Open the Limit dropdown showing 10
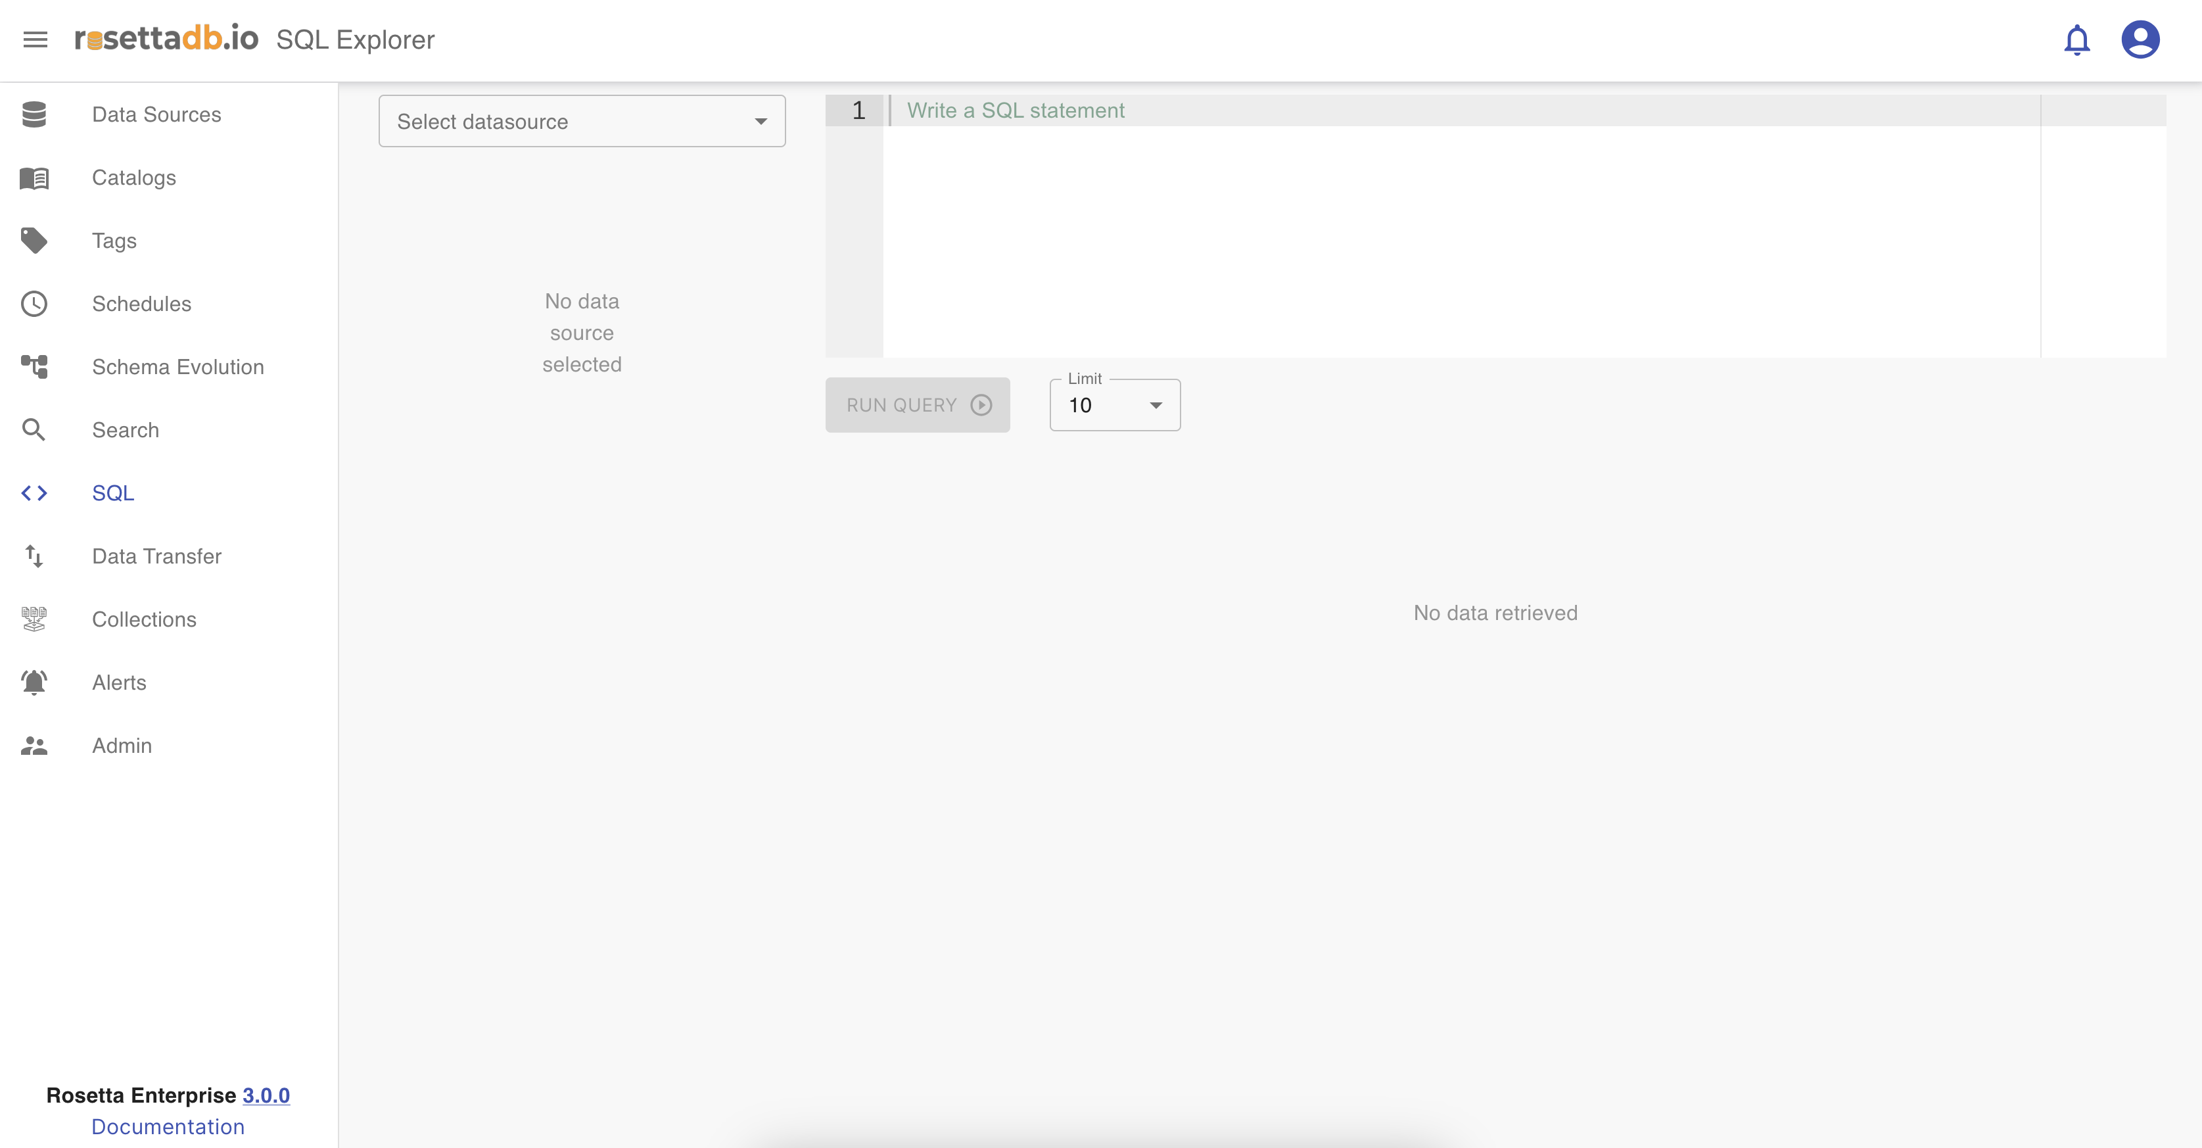Image resolution: width=2202 pixels, height=1148 pixels. (x=1114, y=405)
